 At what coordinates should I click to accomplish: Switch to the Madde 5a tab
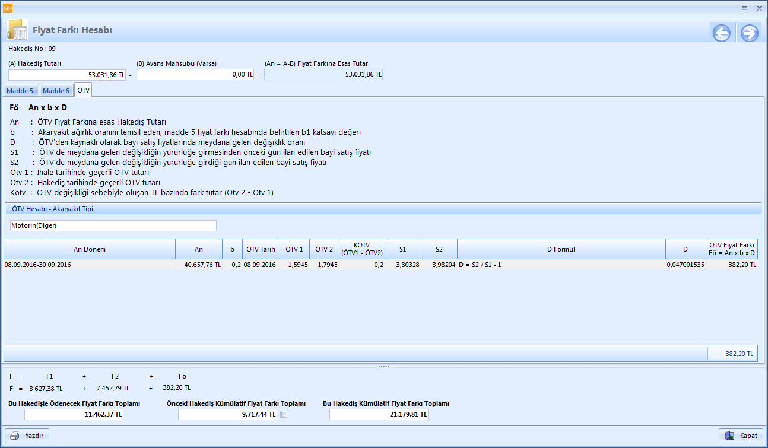pos(22,91)
